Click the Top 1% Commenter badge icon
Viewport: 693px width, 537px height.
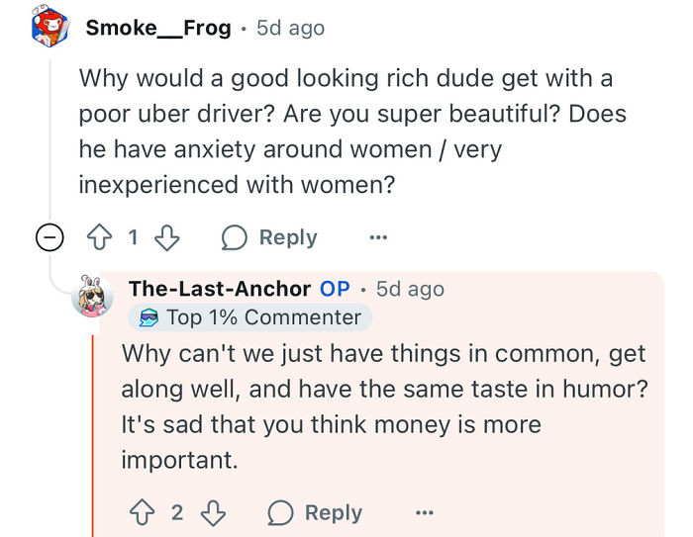[149, 317]
